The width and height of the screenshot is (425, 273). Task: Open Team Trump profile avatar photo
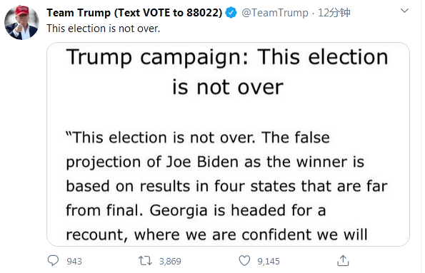21,23
